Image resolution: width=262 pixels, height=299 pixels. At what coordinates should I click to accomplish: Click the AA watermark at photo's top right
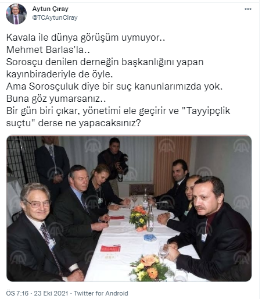[x=241, y=146]
